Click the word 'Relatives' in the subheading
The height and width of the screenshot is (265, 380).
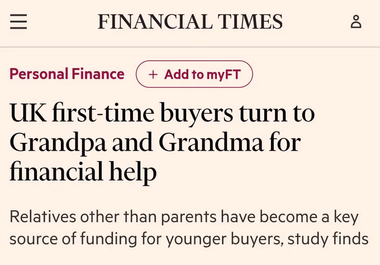(x=43, y=216)
